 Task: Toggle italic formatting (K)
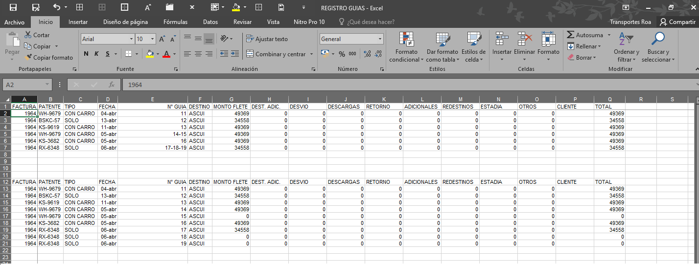pyautogui.click(x=96, y=54)
